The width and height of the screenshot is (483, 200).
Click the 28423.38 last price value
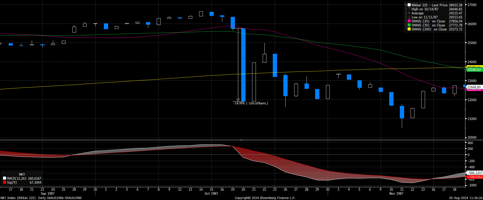tap(456, 5)
